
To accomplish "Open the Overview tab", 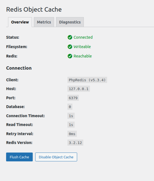I will tap(20, 22).
